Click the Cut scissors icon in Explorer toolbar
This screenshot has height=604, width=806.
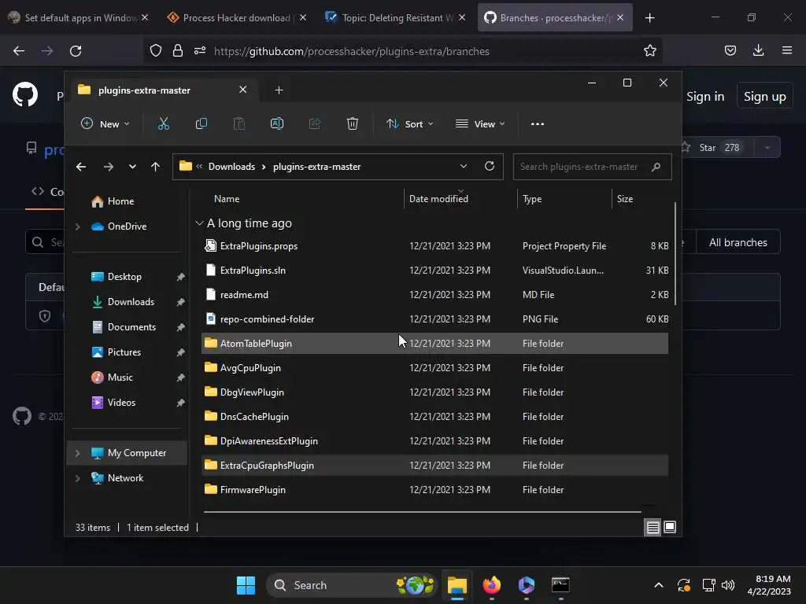164,123
